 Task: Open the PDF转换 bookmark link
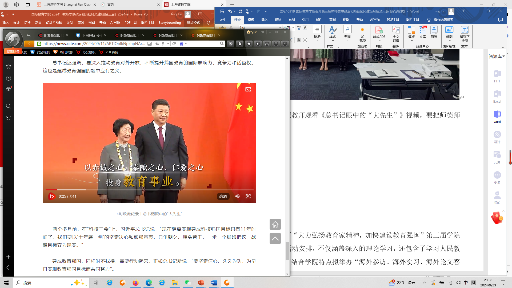111,52
